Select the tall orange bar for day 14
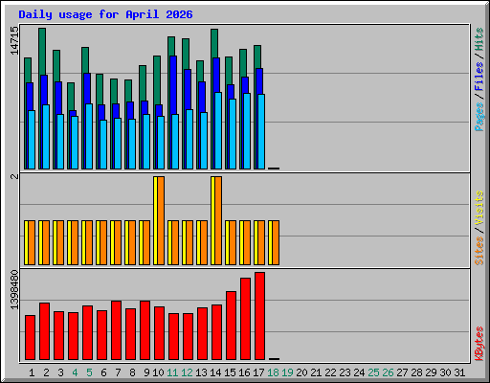 (x=218, y=220)
